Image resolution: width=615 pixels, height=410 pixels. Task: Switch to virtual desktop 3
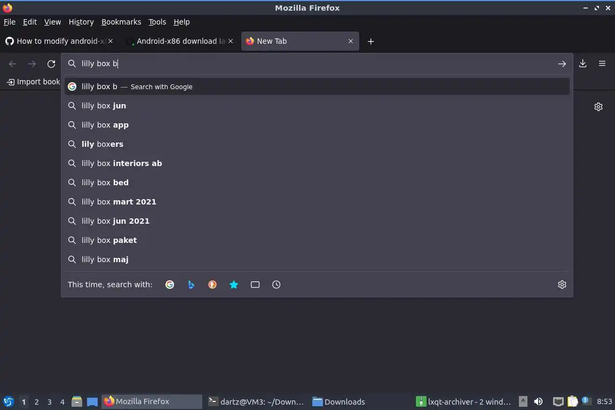(50, 402)
